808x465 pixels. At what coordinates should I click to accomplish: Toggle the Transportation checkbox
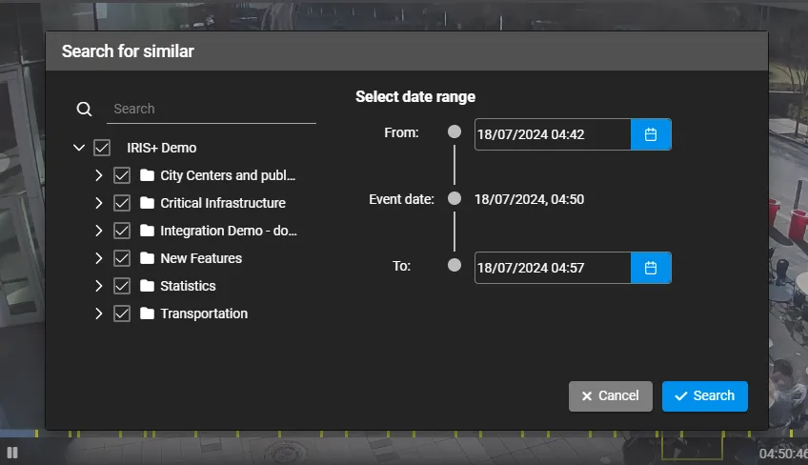pos(122,313)
